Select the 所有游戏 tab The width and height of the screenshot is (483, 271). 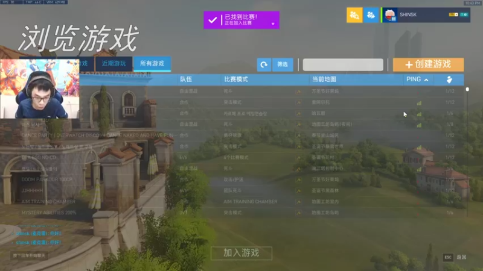152,64
